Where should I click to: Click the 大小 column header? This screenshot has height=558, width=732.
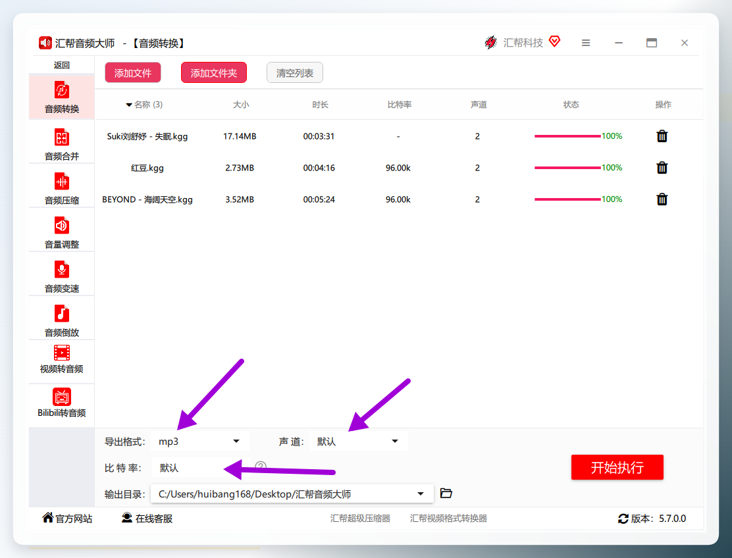[x=241, y=105]
